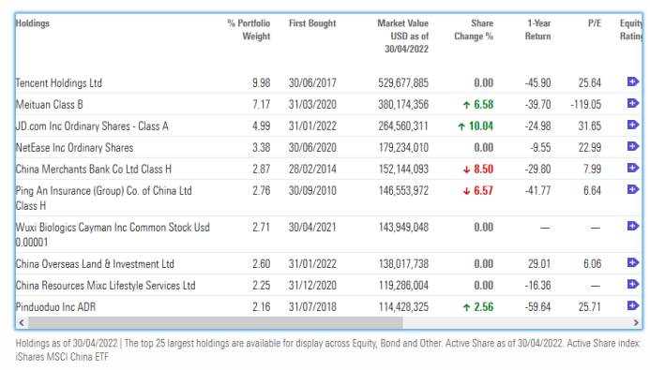Sort by the 1-Year Return column header

(x=538, y=30)
